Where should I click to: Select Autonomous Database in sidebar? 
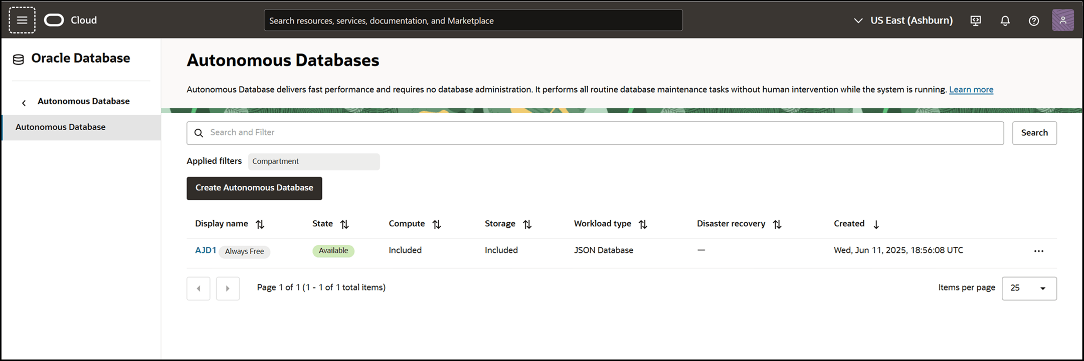(81, 127)
